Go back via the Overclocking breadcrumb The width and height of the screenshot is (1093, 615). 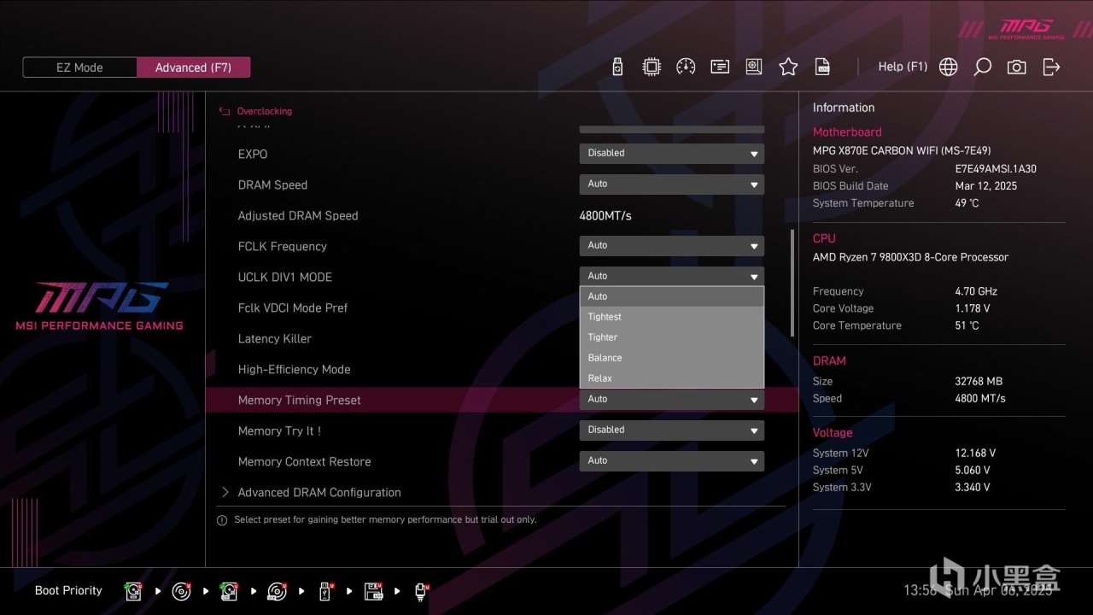[x=255, y=111]
